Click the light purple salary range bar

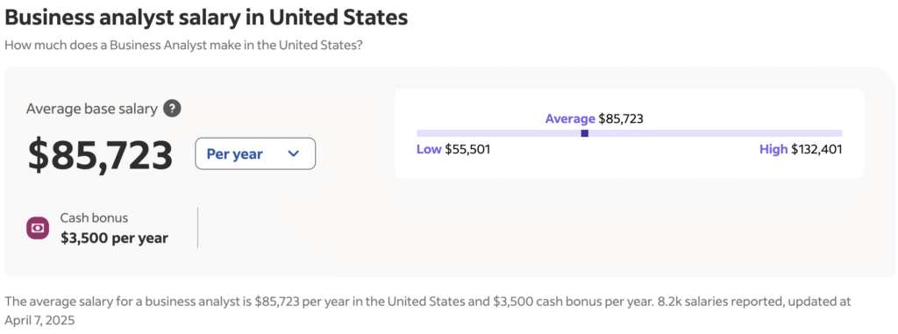[x=629, y=133]
